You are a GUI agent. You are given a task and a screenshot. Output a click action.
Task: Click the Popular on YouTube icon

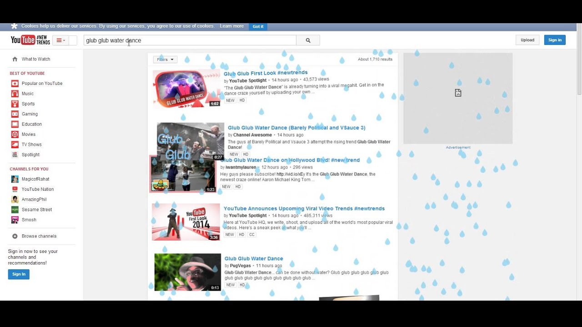click(15, 84)
